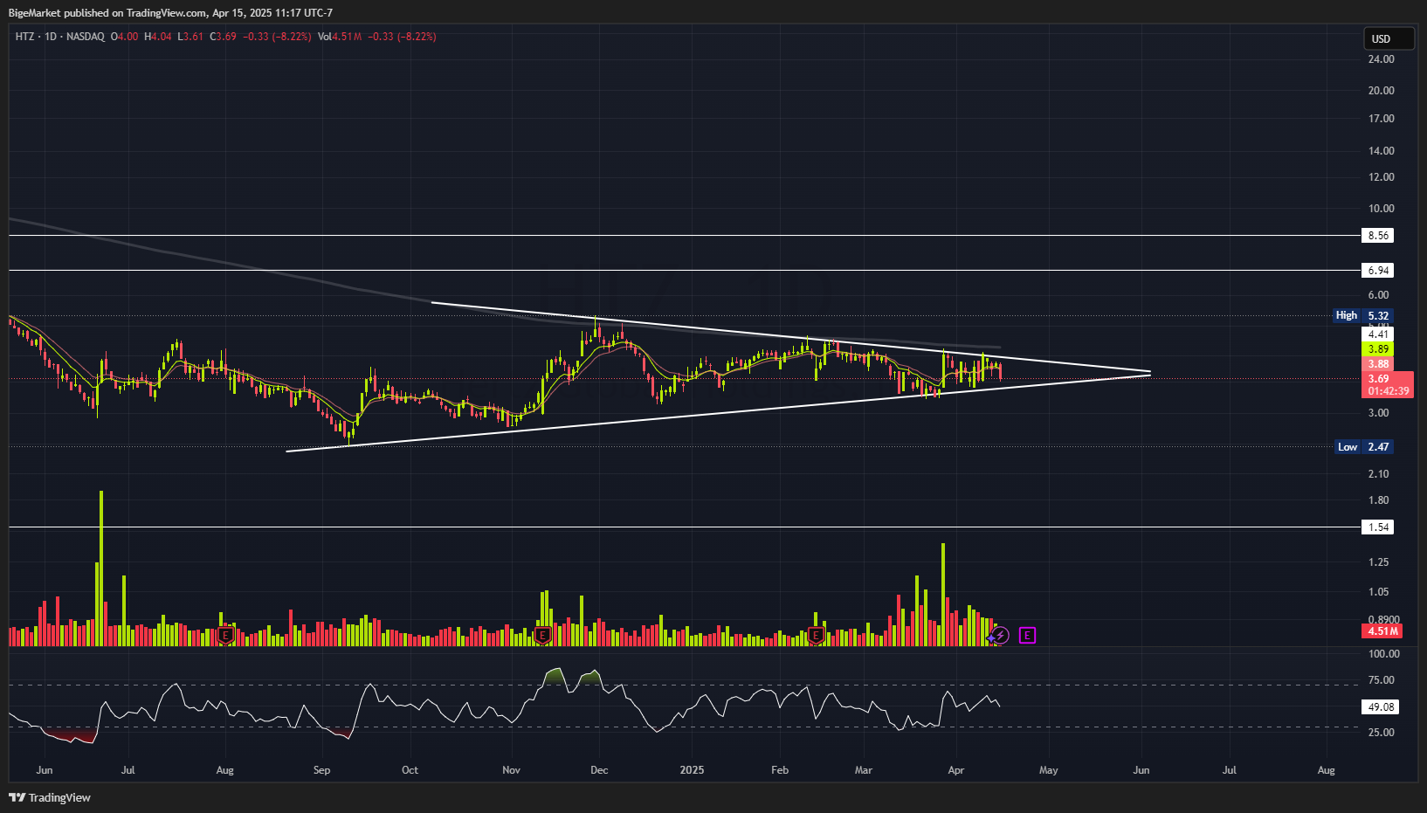1427x813 pixels.
Task: Click the Sep label on time axis
Action: 322,770
